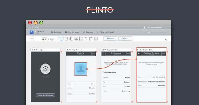This screenshot has height=105, width=199.
Task: Click the red link marker beside 01-02-Registration title
Action: (x=97, y=52)
